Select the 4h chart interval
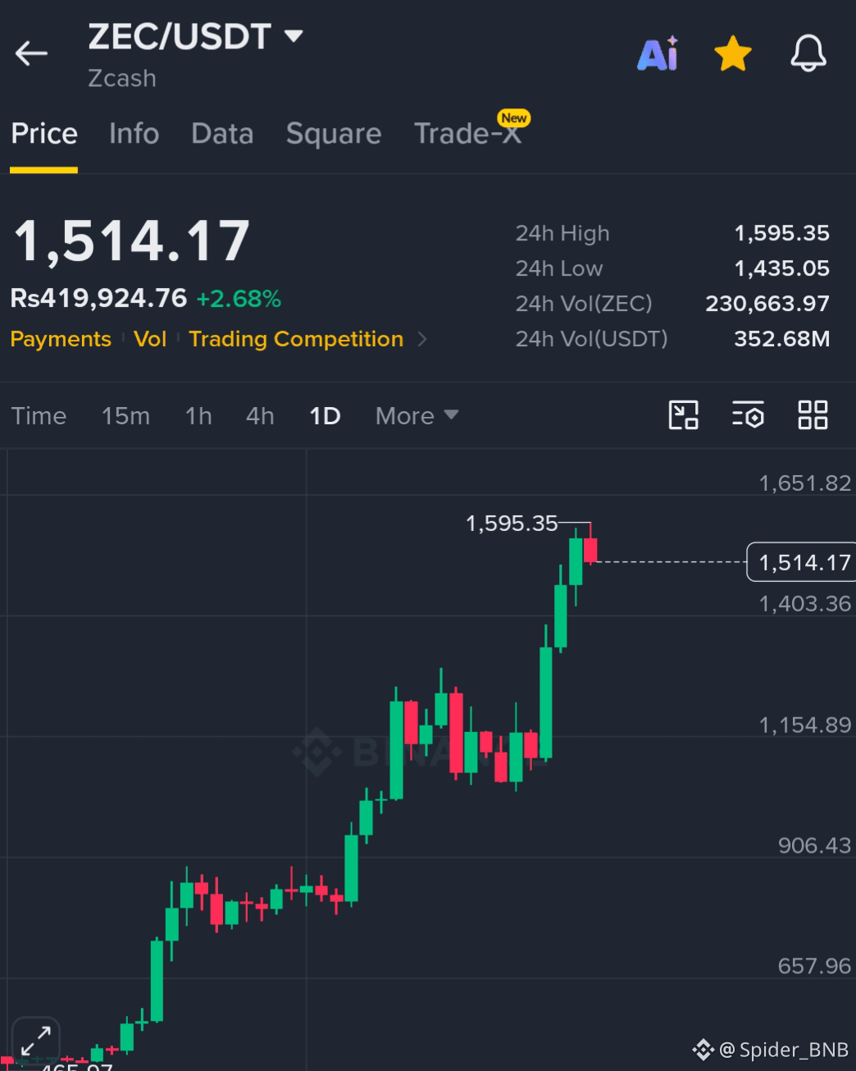Image resolution: width=856 pixels, height=1071 pixels. coord(260,416)
